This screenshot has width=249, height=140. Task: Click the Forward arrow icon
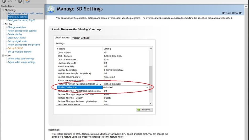tap(20, 1)
